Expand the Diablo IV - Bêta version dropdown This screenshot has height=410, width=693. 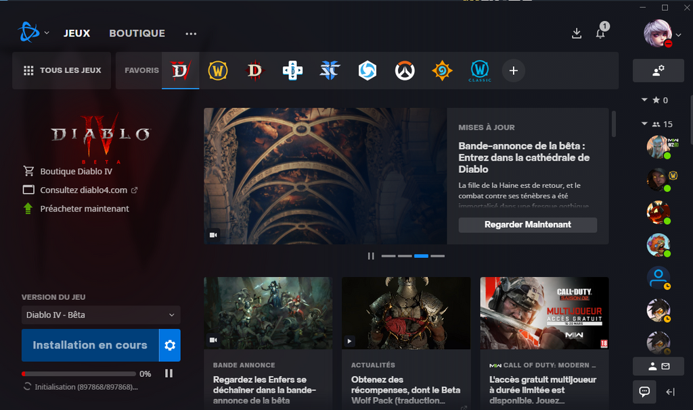click(x=101, y=315)
